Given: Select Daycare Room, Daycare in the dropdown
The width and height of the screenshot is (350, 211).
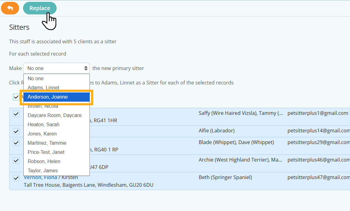Looking at the screenshot, I should click(54, 115).
